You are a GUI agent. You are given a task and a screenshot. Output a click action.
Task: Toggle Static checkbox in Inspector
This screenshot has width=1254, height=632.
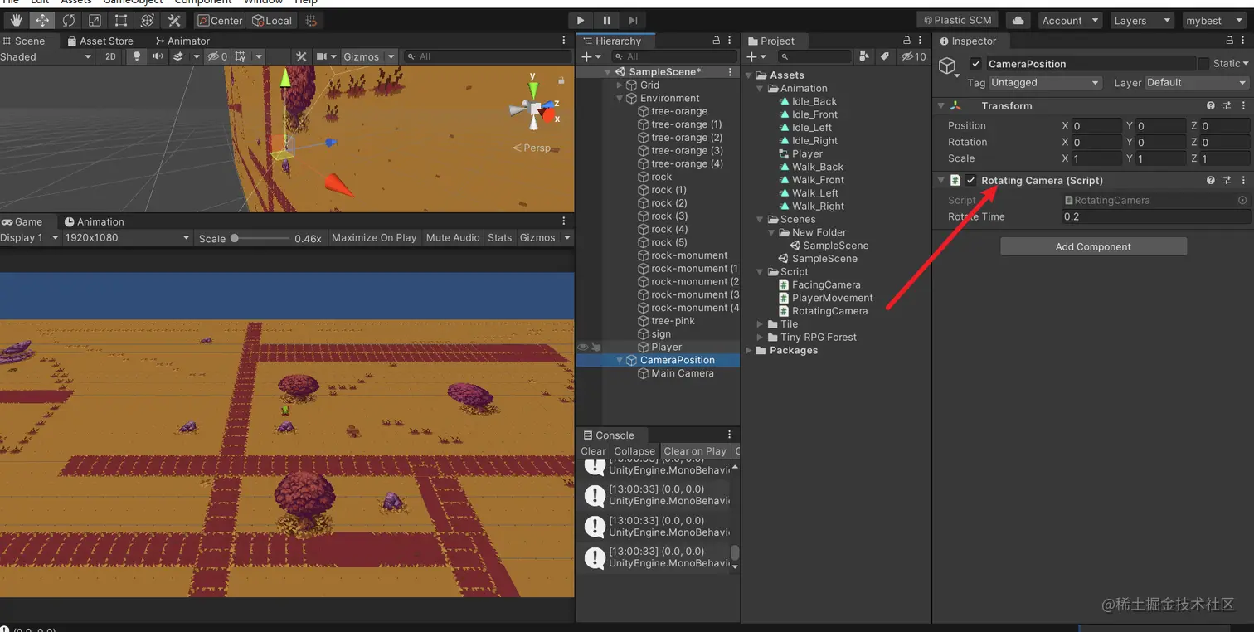1203,63
